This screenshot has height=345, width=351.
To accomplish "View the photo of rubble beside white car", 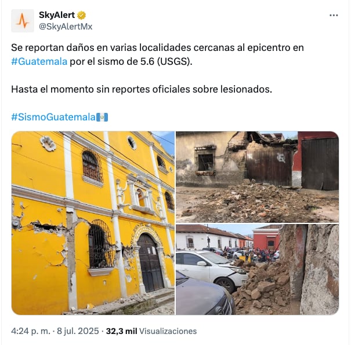I will coord(257,270).
